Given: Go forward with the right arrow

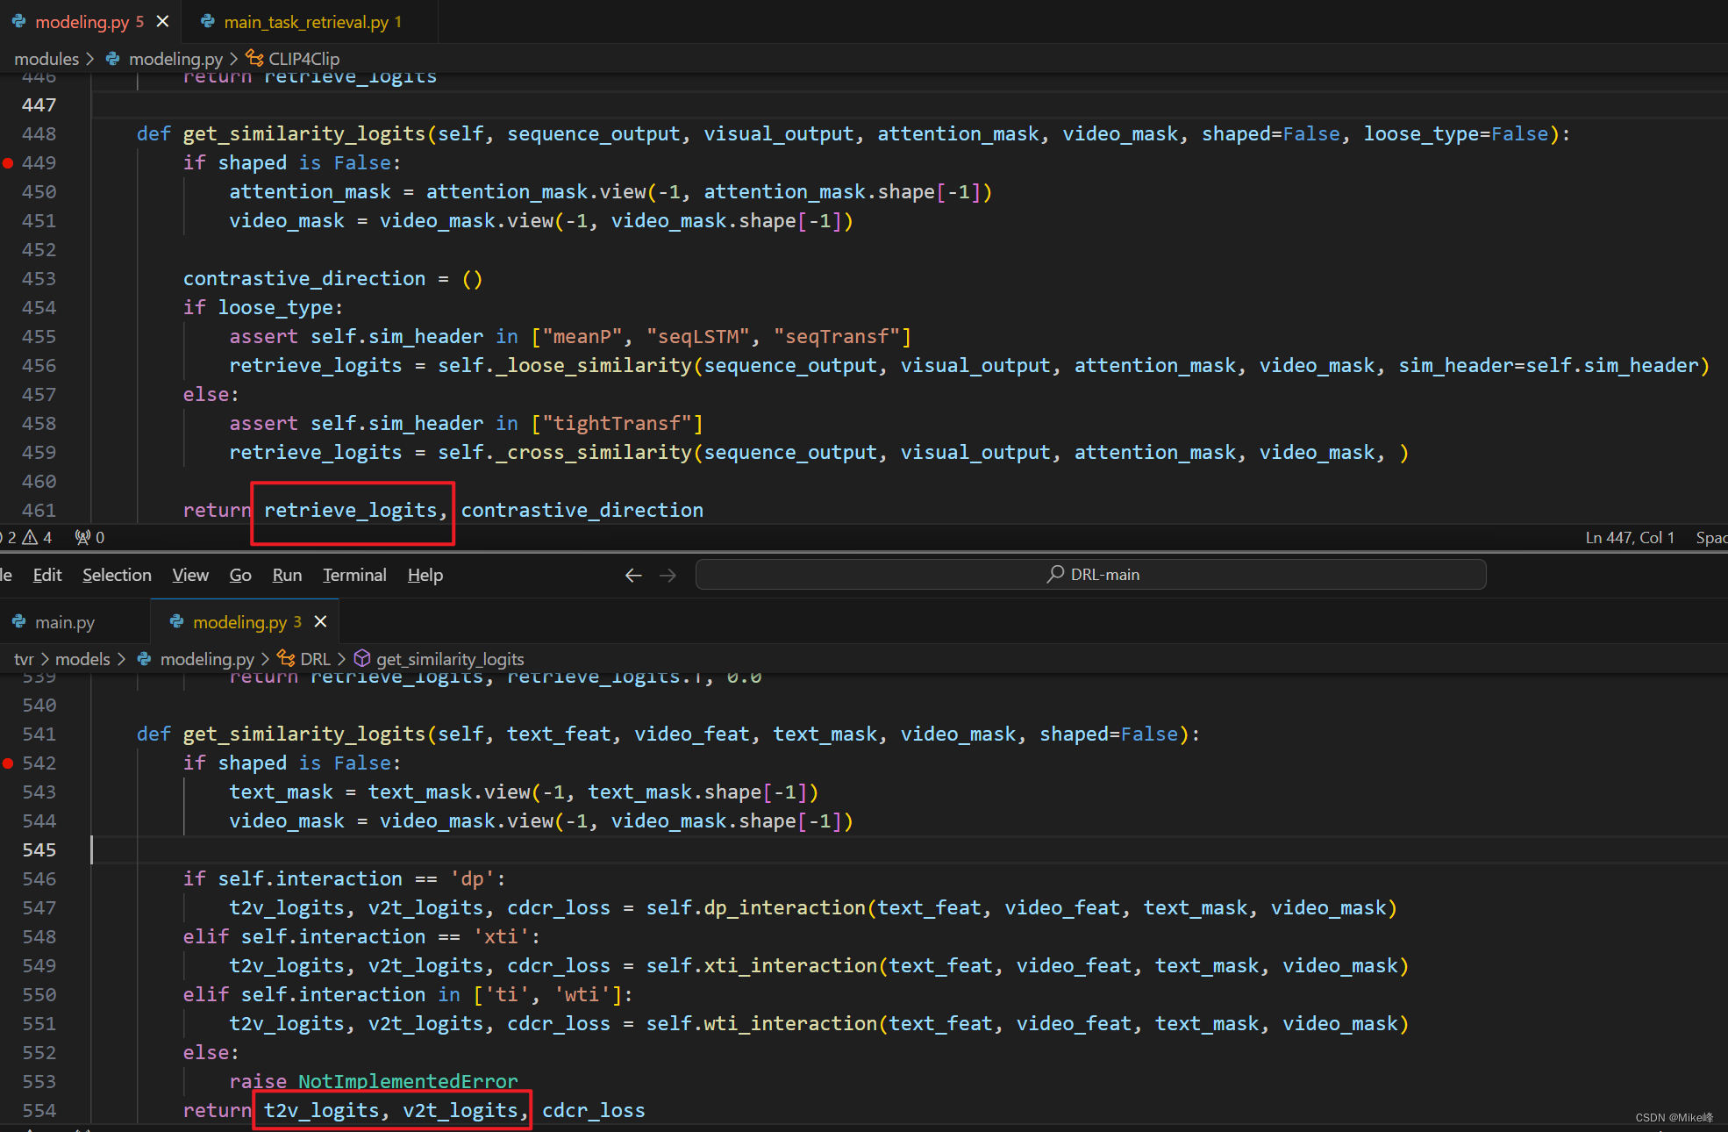Looking at the screenshot, I should (668, 575).
